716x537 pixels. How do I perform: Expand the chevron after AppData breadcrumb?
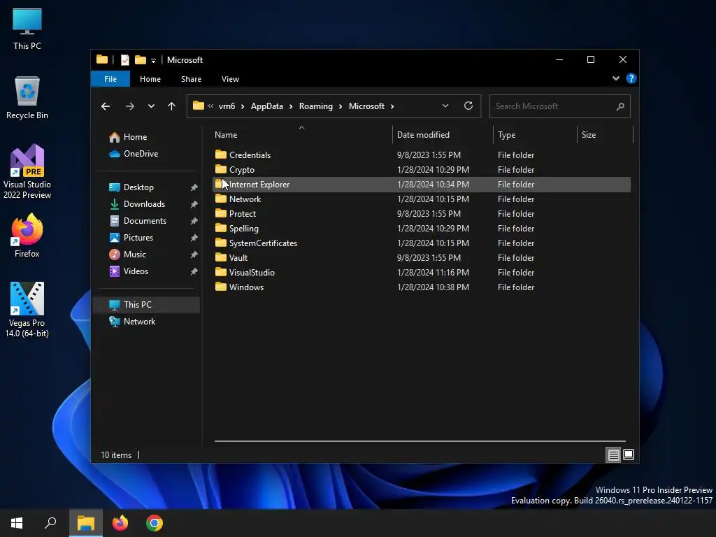(291, 106)
